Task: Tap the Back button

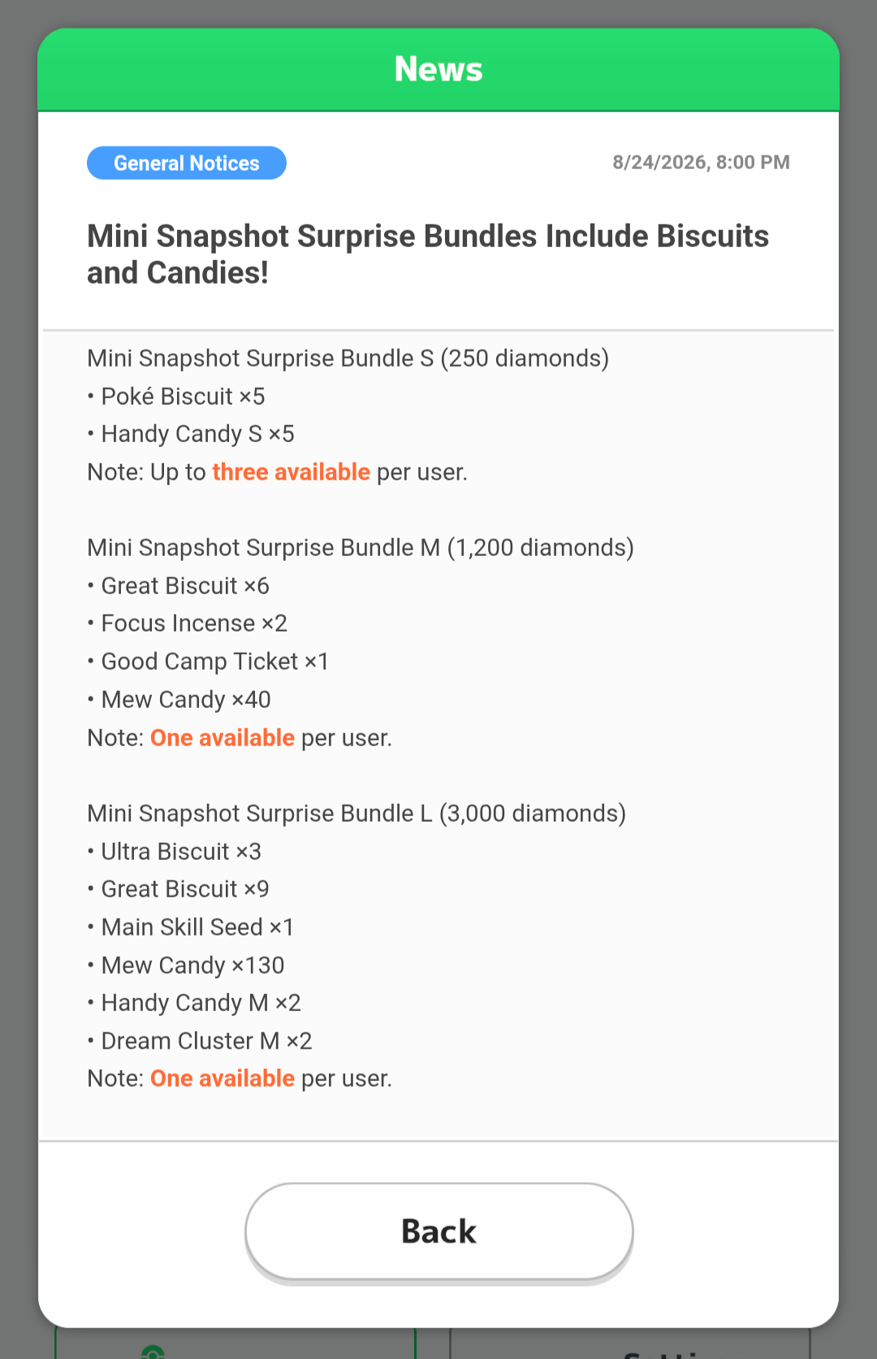Action: [x=438, y=1231]
